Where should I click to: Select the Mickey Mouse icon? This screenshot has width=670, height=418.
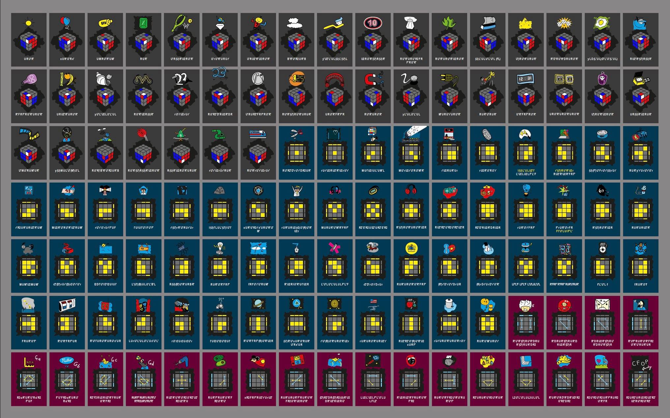tap(257, 362)
